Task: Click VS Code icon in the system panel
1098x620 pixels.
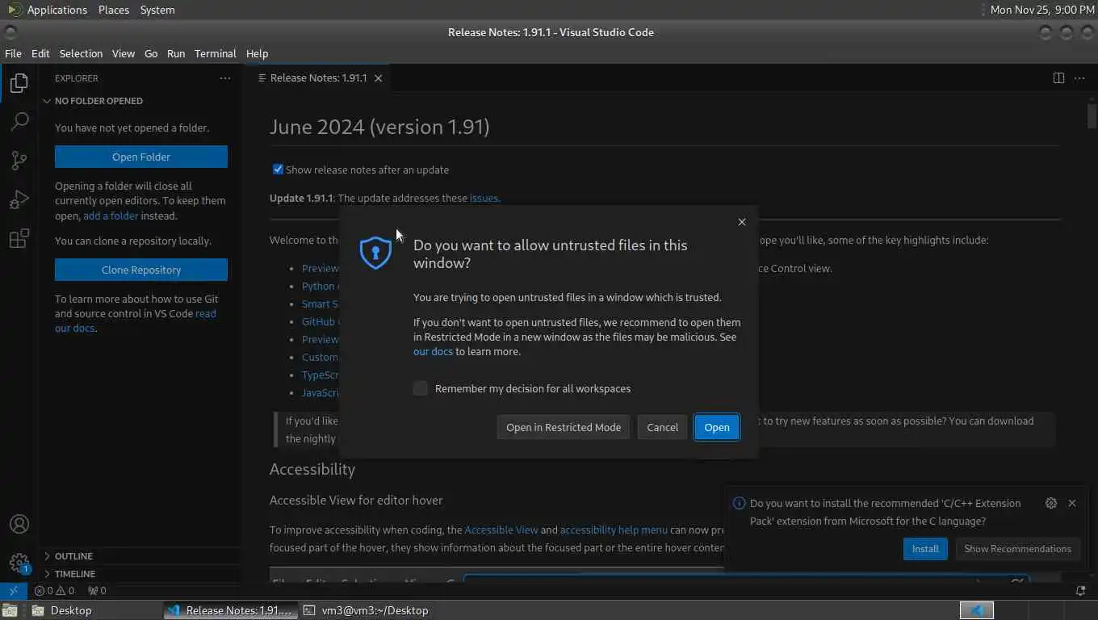Action: tap(977, 610)
